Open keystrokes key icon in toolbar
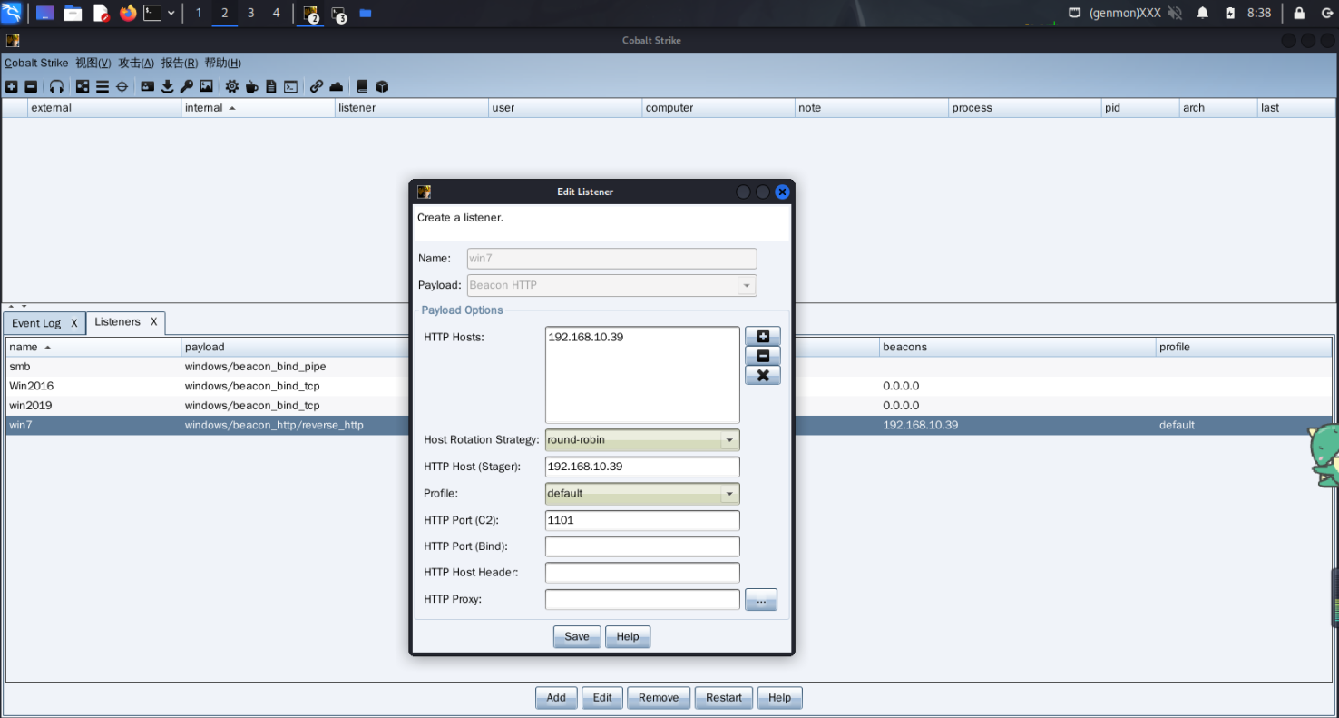 point(187,86)
